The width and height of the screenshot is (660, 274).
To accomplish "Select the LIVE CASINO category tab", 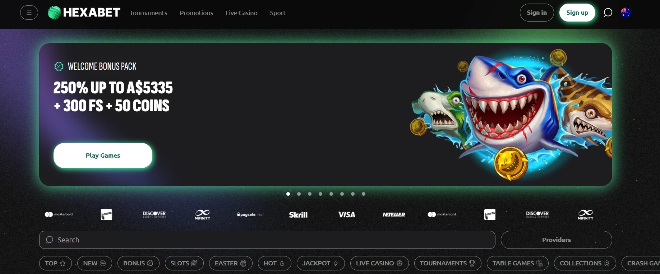I will click(379, 263).
